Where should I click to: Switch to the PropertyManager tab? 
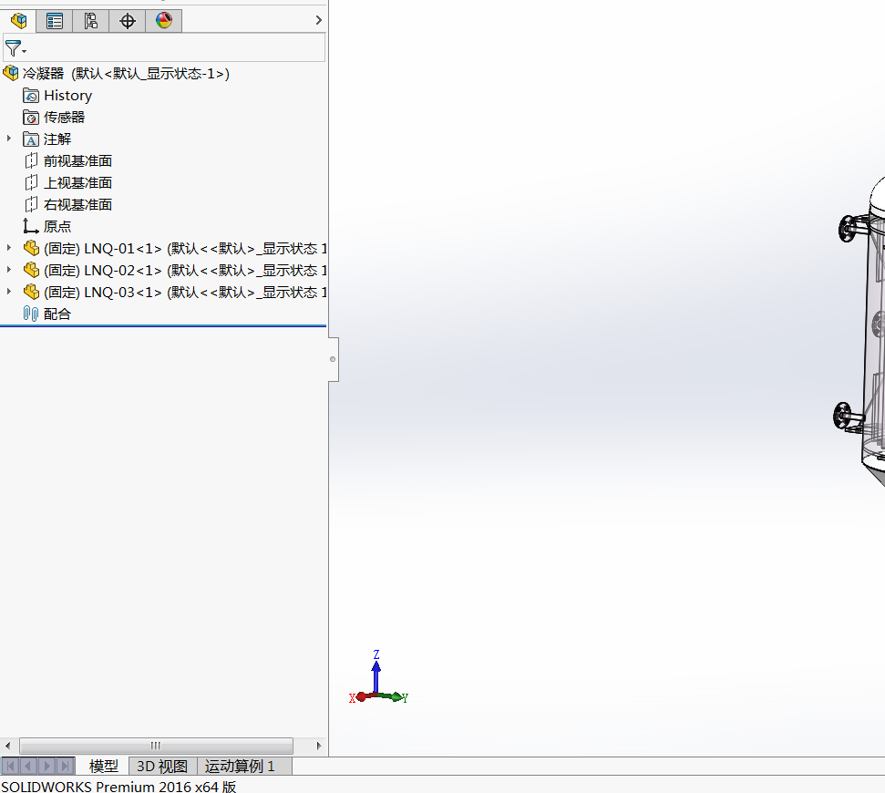tap(55, 21)
